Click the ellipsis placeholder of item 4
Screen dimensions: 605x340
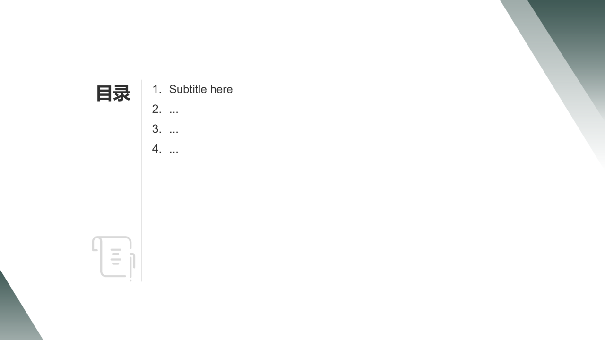(x=173, y=150)
